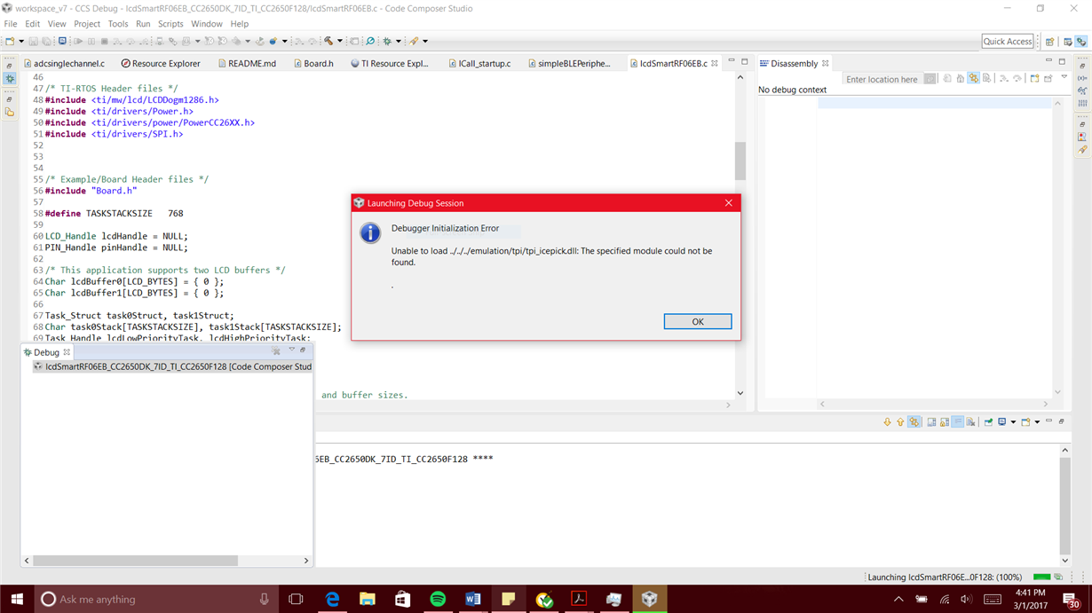Viewport: 1092px width, 613px height.
Task: Switch to the CCS Edit perspective icon
Action: (1067, 41)
